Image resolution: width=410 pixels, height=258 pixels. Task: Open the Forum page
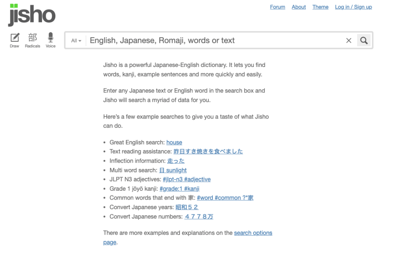coord(277,7)
